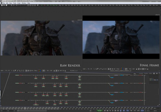Image resolution: width=161 pixels, height=112 pixels.
Task: Click the play backward button
Action: click(x=110, y=111)
